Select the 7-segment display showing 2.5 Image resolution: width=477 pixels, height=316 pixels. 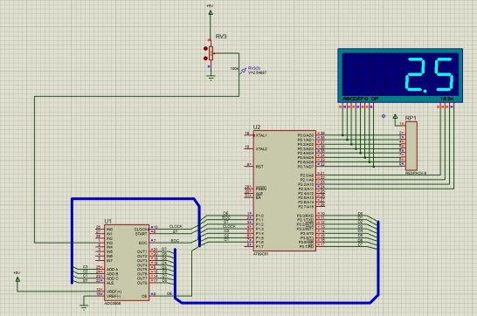pyautogui.click(x=400, y=75)
